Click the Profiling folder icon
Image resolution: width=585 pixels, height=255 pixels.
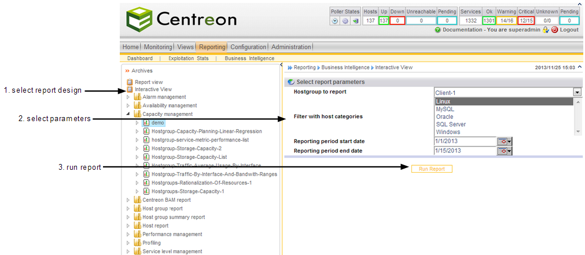pos(138,243)
